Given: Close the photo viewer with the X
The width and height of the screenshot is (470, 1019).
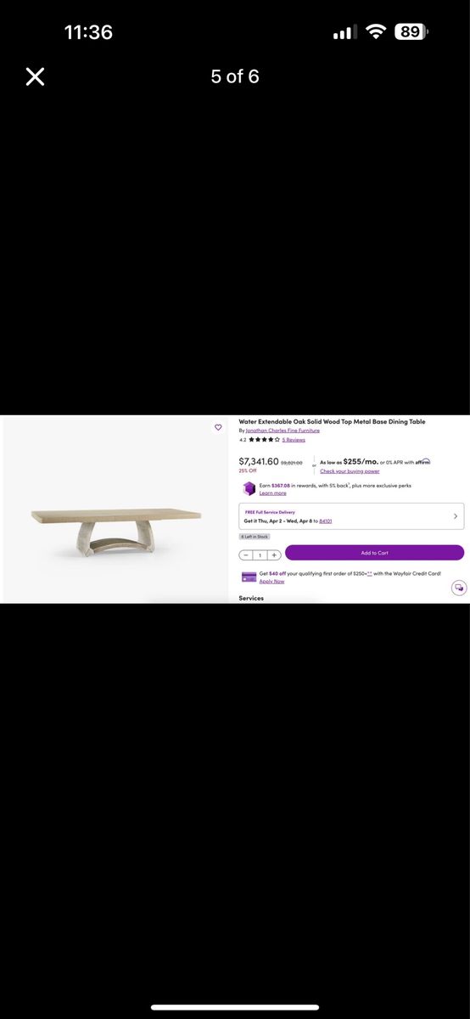Looking at the screenshot, I should point(35,77).
